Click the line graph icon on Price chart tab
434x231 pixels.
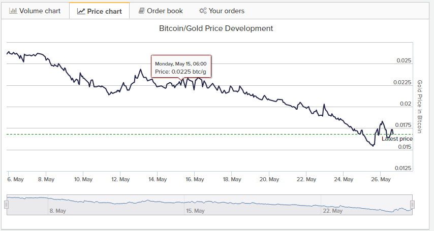[x=81, y=11]
